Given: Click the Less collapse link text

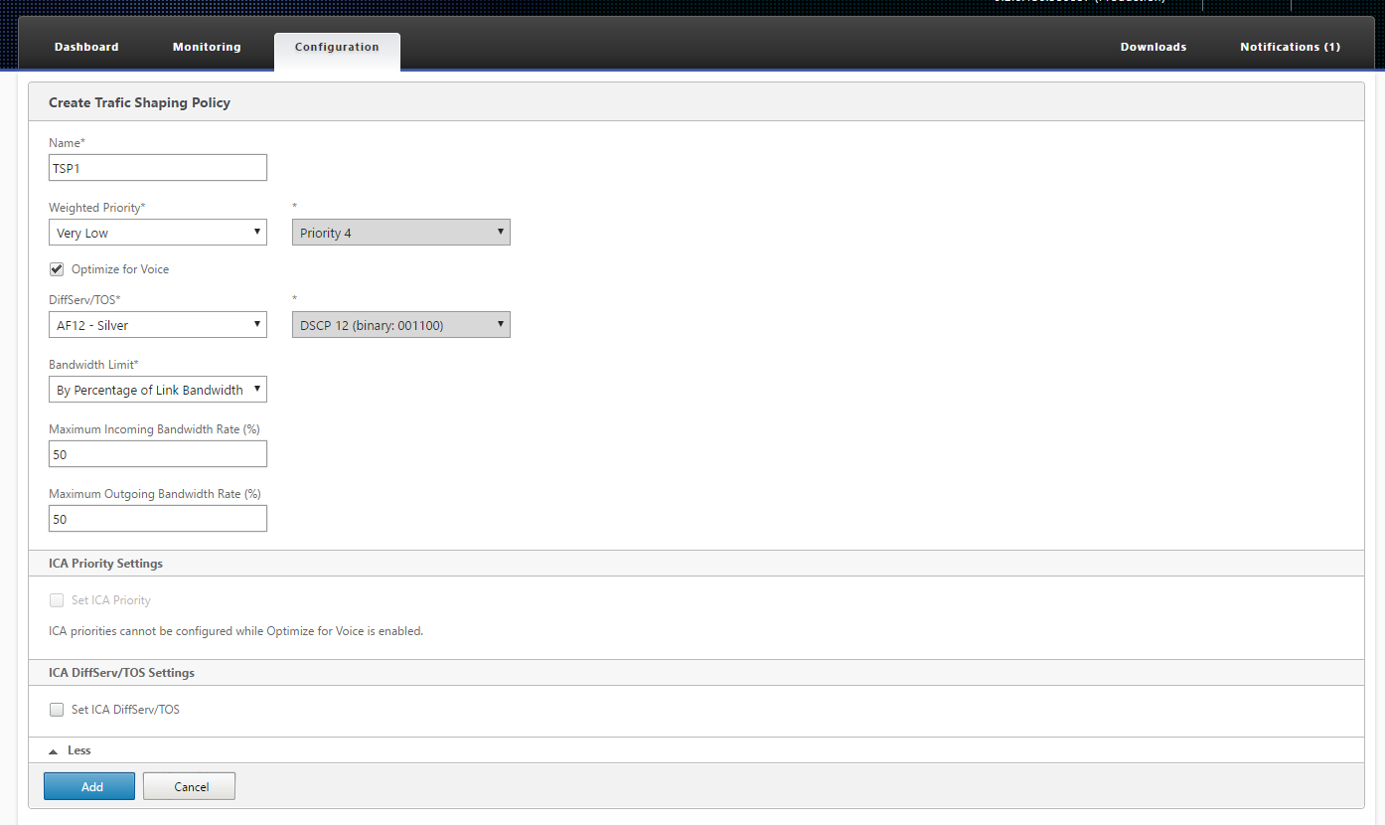Looking at the screenshot, I should [x=79, y=750].
